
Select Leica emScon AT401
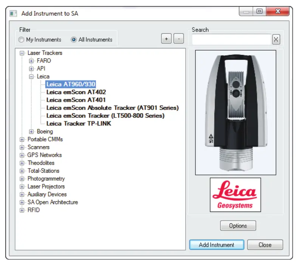76,100
